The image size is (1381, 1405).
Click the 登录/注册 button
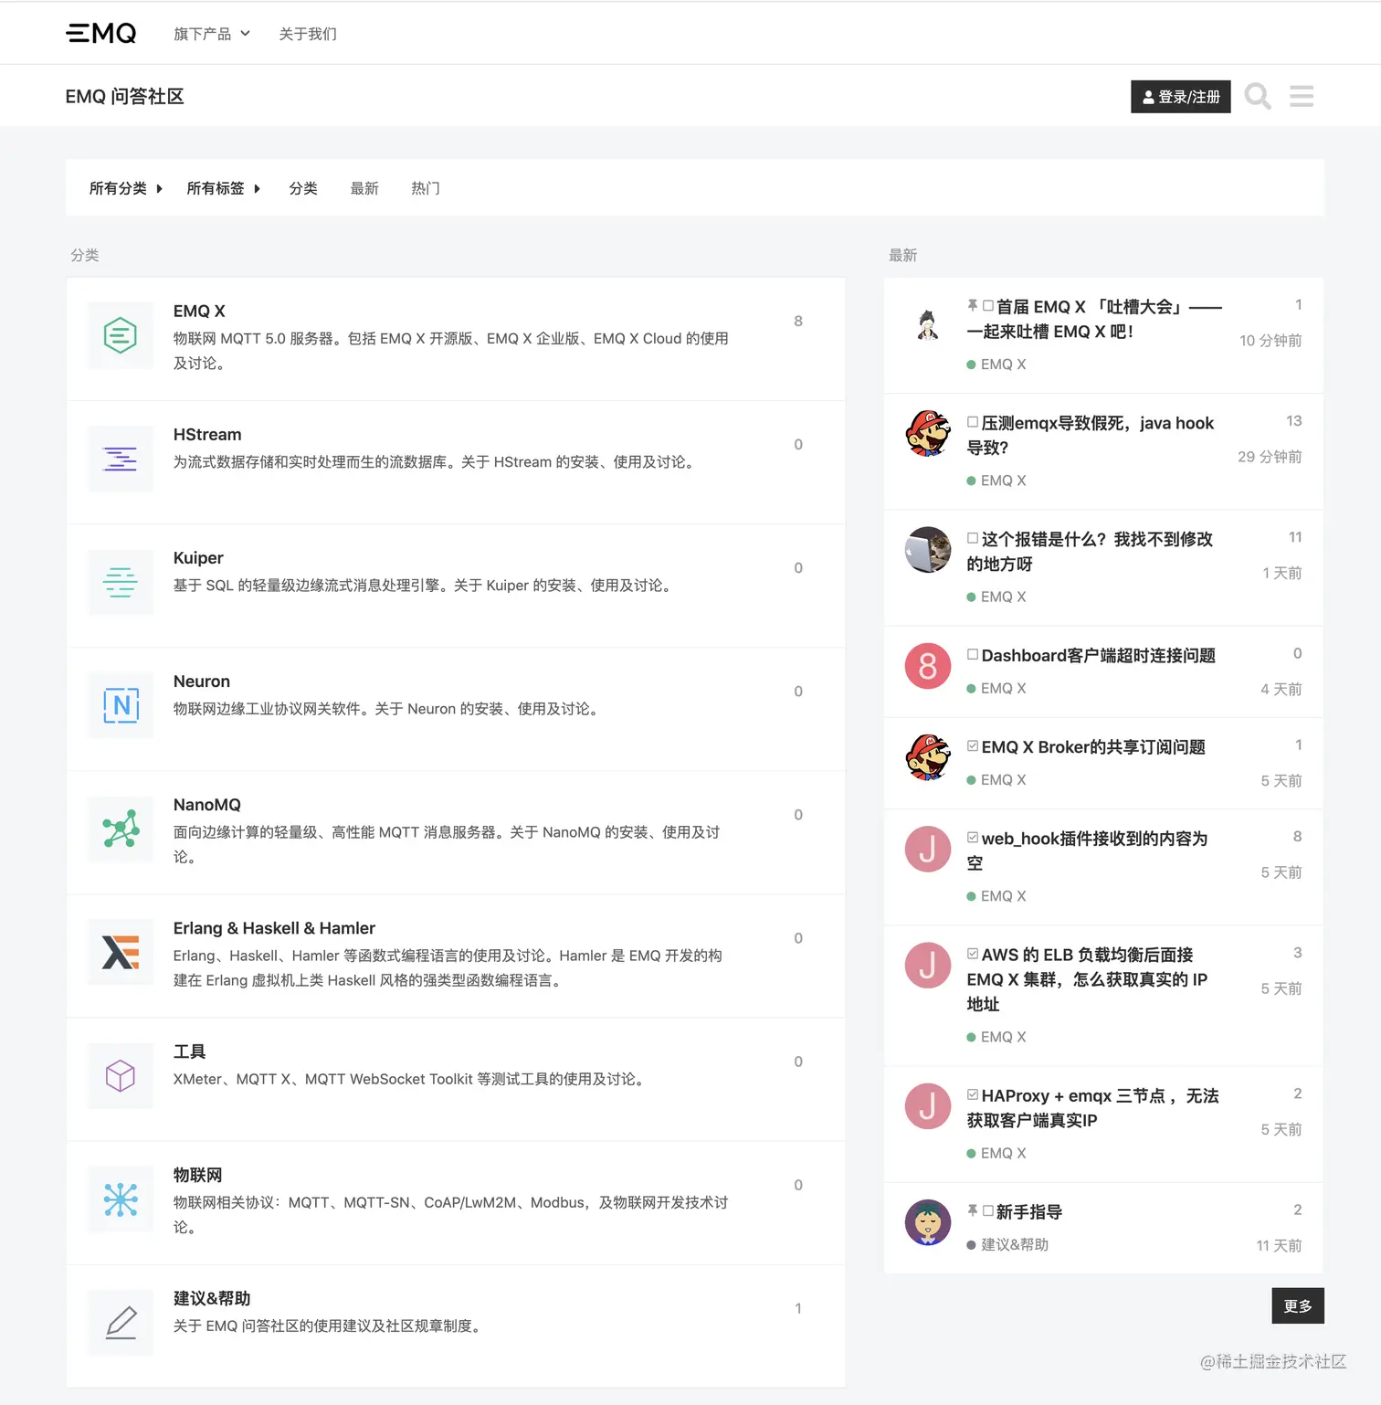[x=1180, y=96]
